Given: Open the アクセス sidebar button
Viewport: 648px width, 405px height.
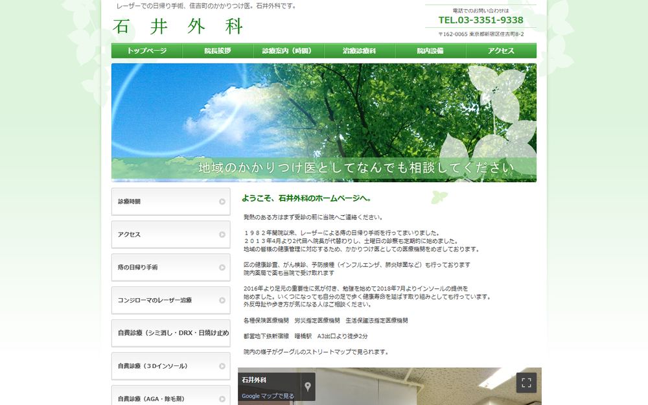Looking at the screenshot, I should pos(170,235).
